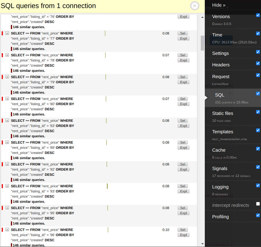Expand the listing_id '80' query details
261x247 pixels.
coord(7,99)
